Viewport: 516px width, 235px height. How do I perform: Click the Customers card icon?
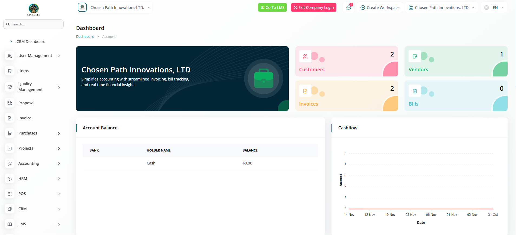click(x=305, y=56)
